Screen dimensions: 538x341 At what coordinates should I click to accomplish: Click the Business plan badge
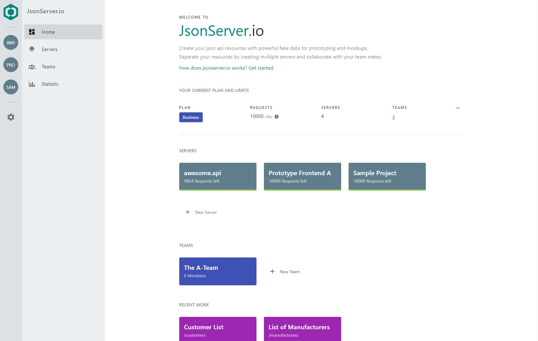[x=191, y=117]
